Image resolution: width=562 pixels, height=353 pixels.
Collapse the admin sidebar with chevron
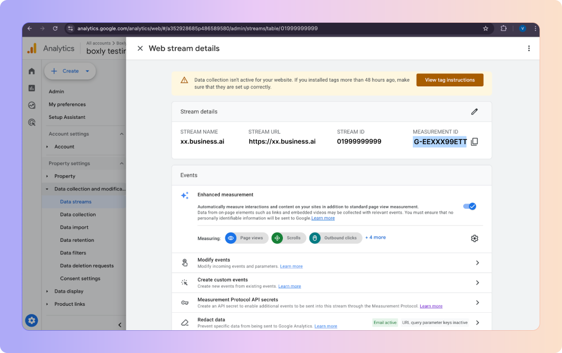[x=120, y=325]
